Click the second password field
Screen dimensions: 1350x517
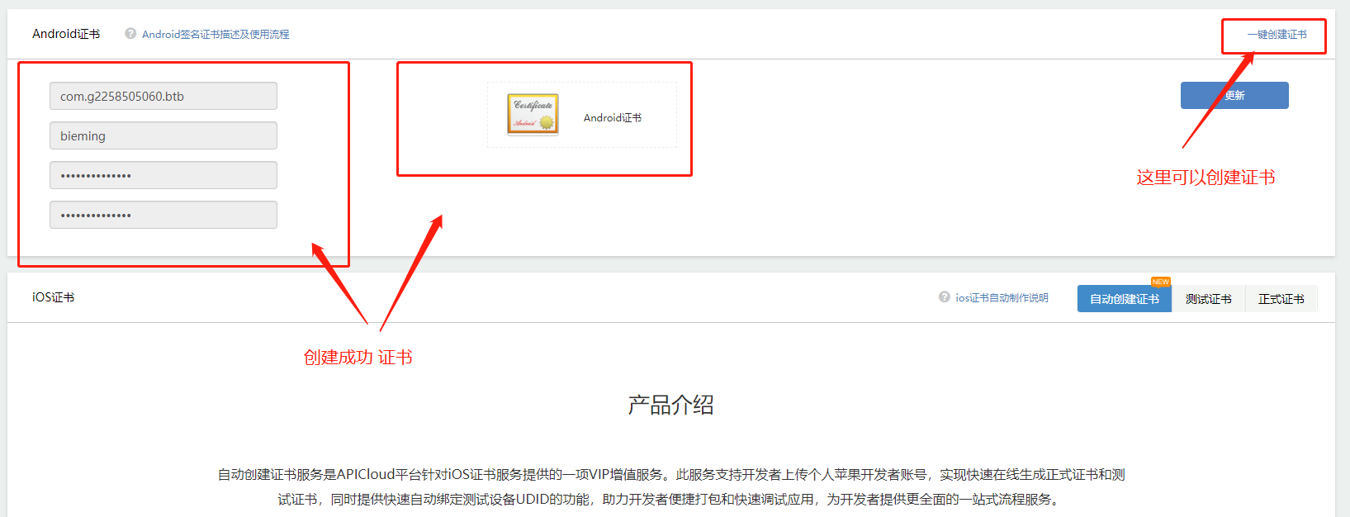pyautogui.click(x=163, y=215)
